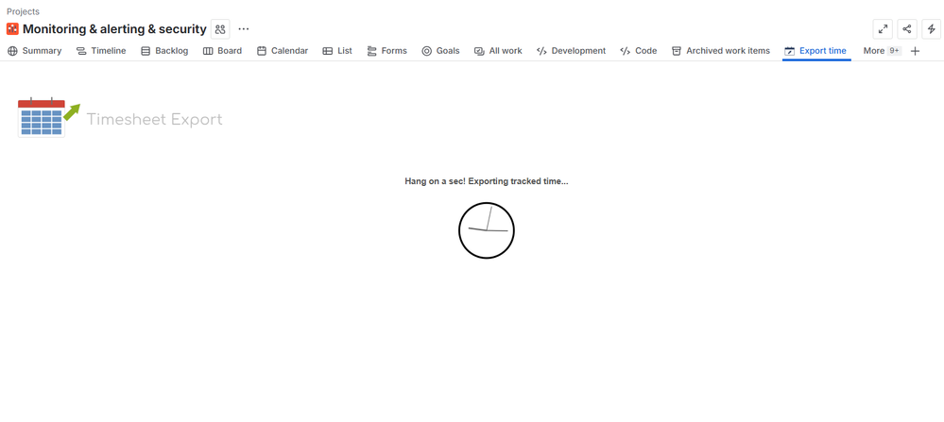
Task: Switch to the Goals tab
Action: point(440,51)
